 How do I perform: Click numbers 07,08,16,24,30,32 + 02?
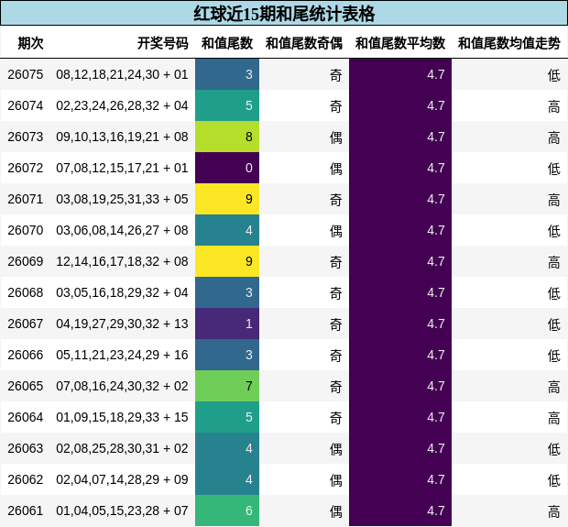[122, 386]
